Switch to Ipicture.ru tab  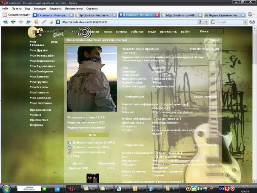coord(96,15)
